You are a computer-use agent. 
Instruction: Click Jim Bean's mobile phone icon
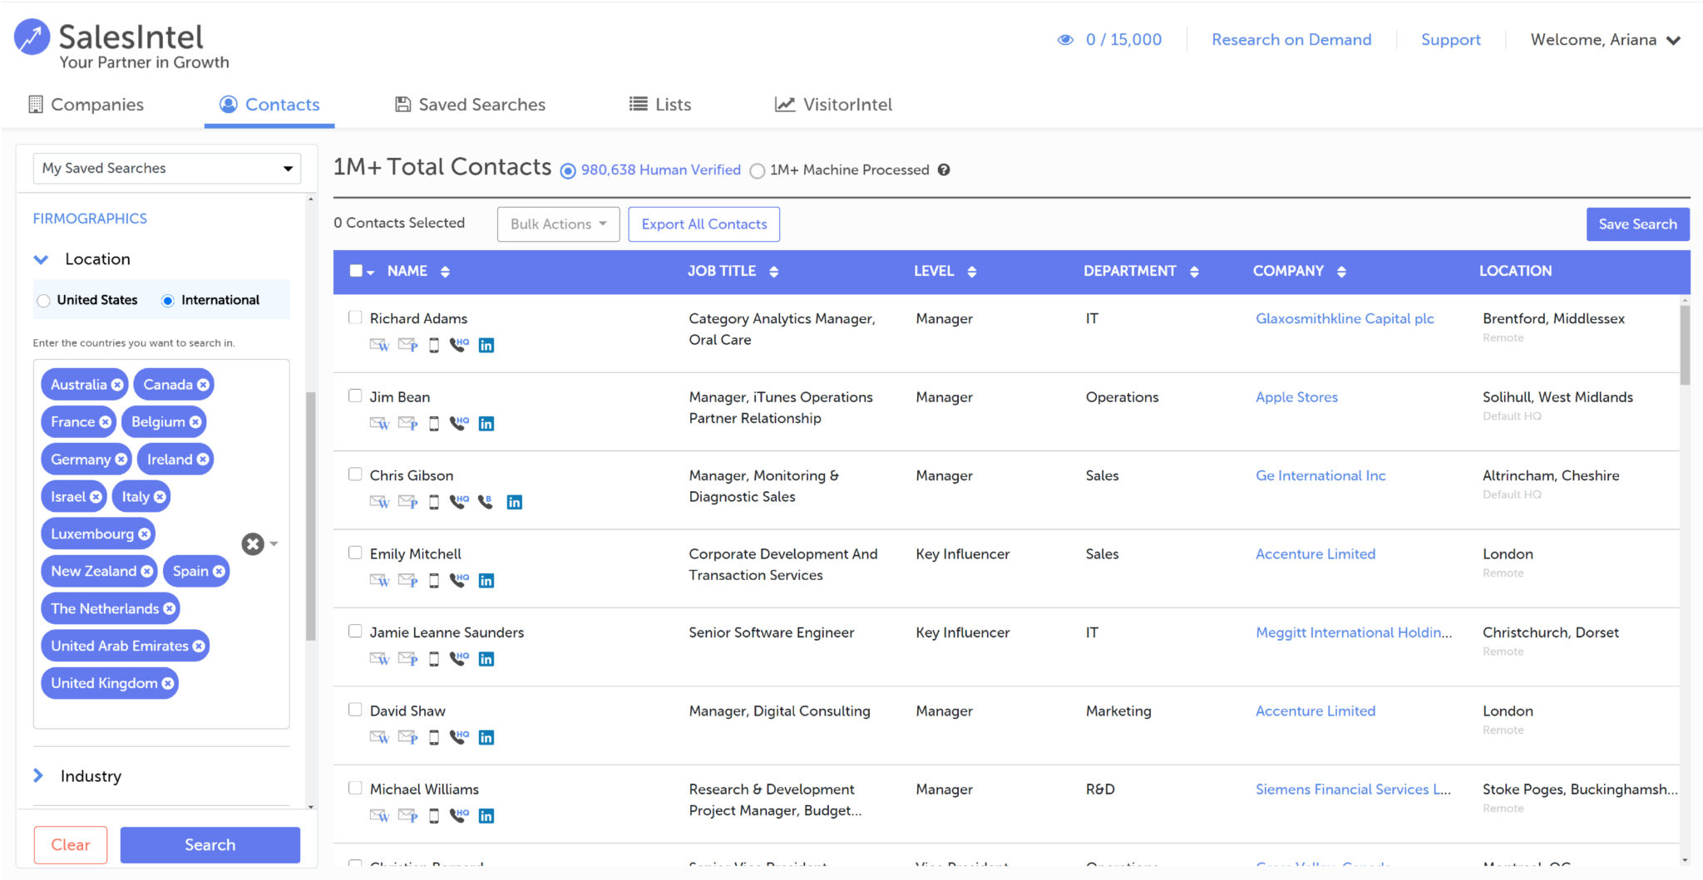[x=434, y=424]
